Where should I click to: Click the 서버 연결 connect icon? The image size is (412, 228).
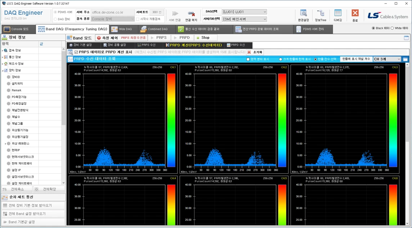coord(175,14)
